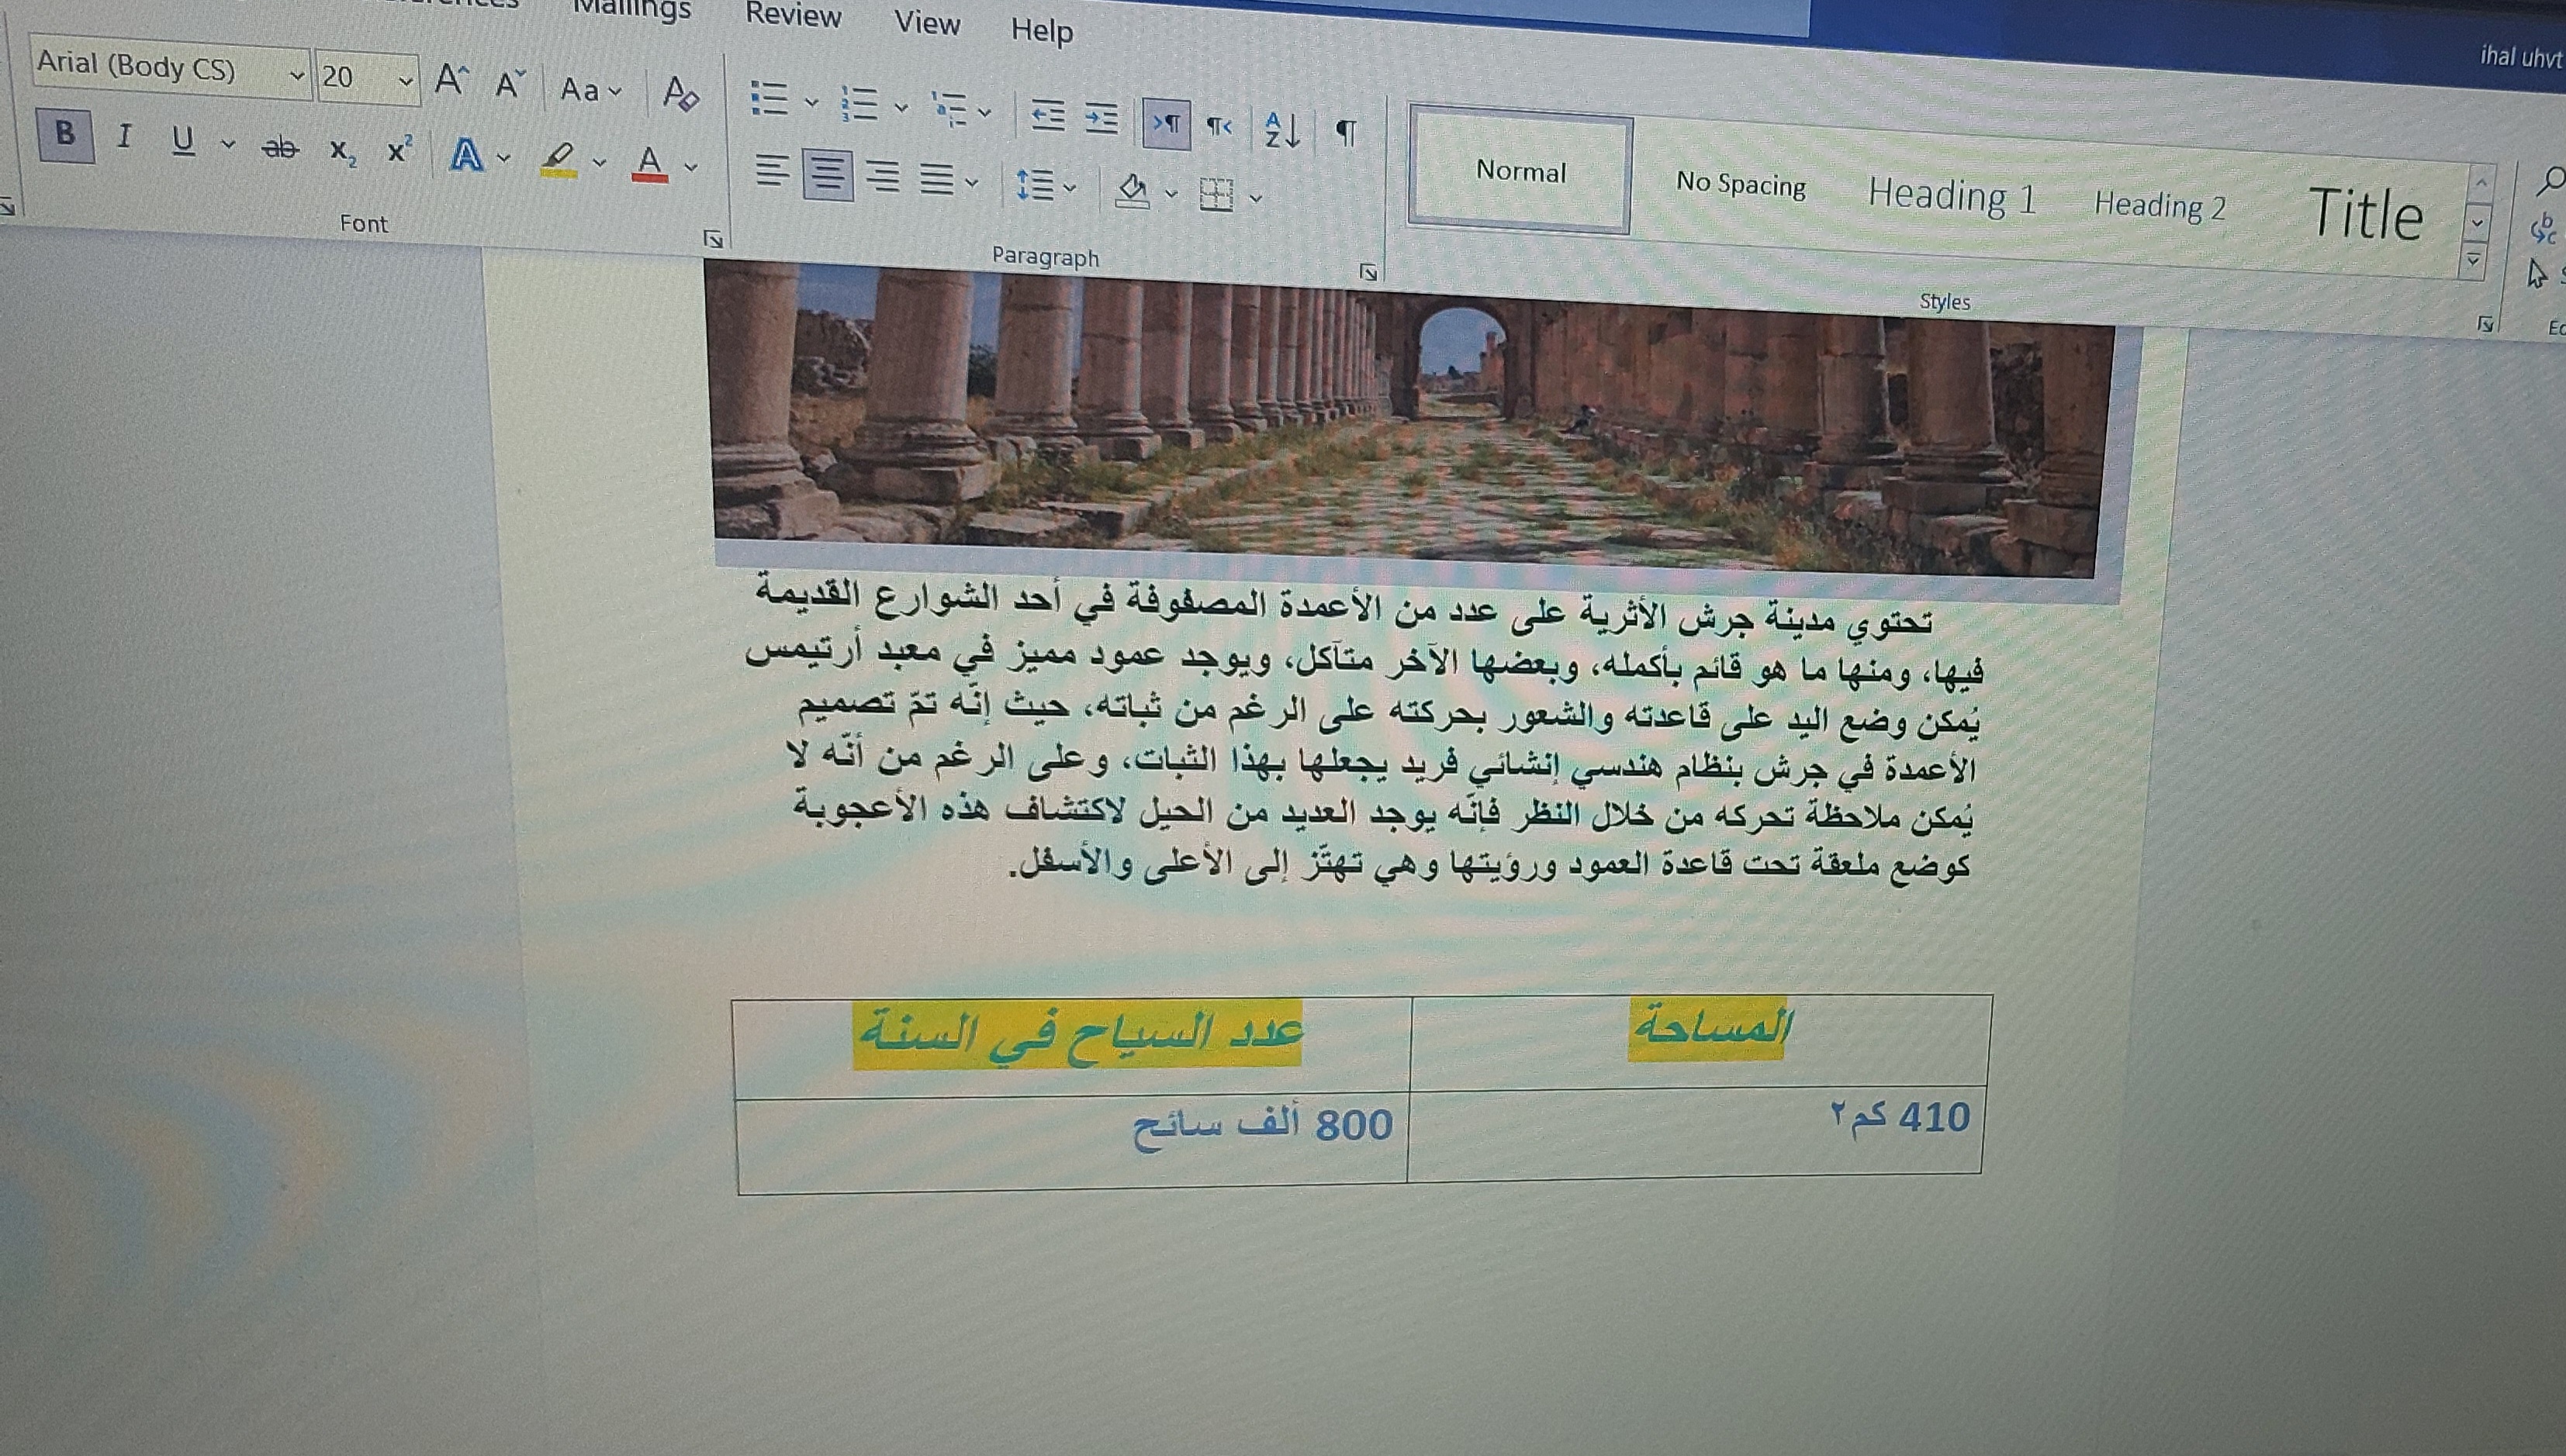2566x1456 pixels.
Task: Apply strikethrough formatting
Action: [280, 148]
